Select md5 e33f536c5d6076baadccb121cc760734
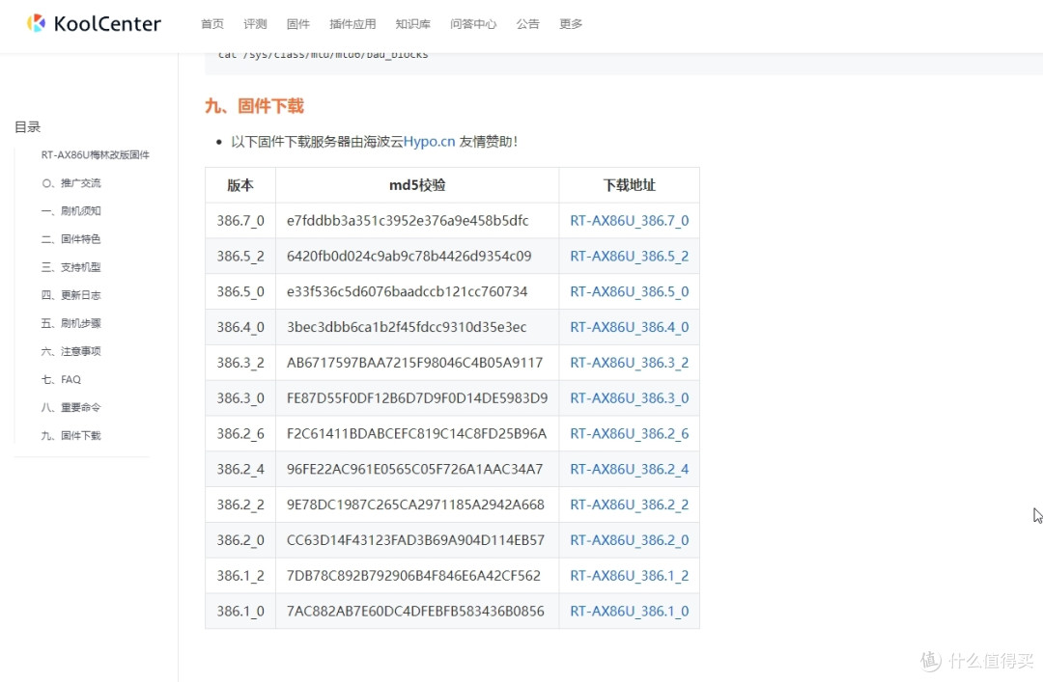 (x=408, y=292)
